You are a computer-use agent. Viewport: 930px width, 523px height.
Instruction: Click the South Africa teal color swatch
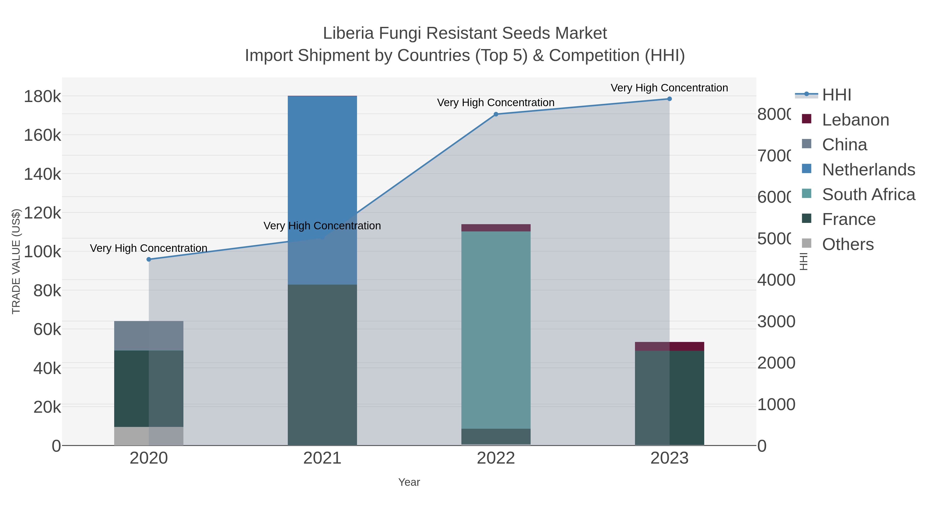click(807, 193)
